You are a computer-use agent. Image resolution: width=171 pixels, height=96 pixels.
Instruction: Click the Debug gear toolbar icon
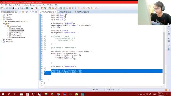(22, 8)
